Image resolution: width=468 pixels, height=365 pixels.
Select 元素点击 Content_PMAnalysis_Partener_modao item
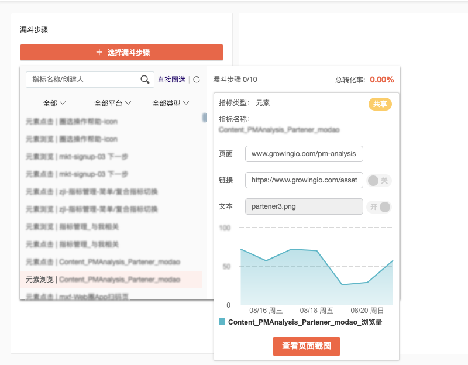[111, 261]
